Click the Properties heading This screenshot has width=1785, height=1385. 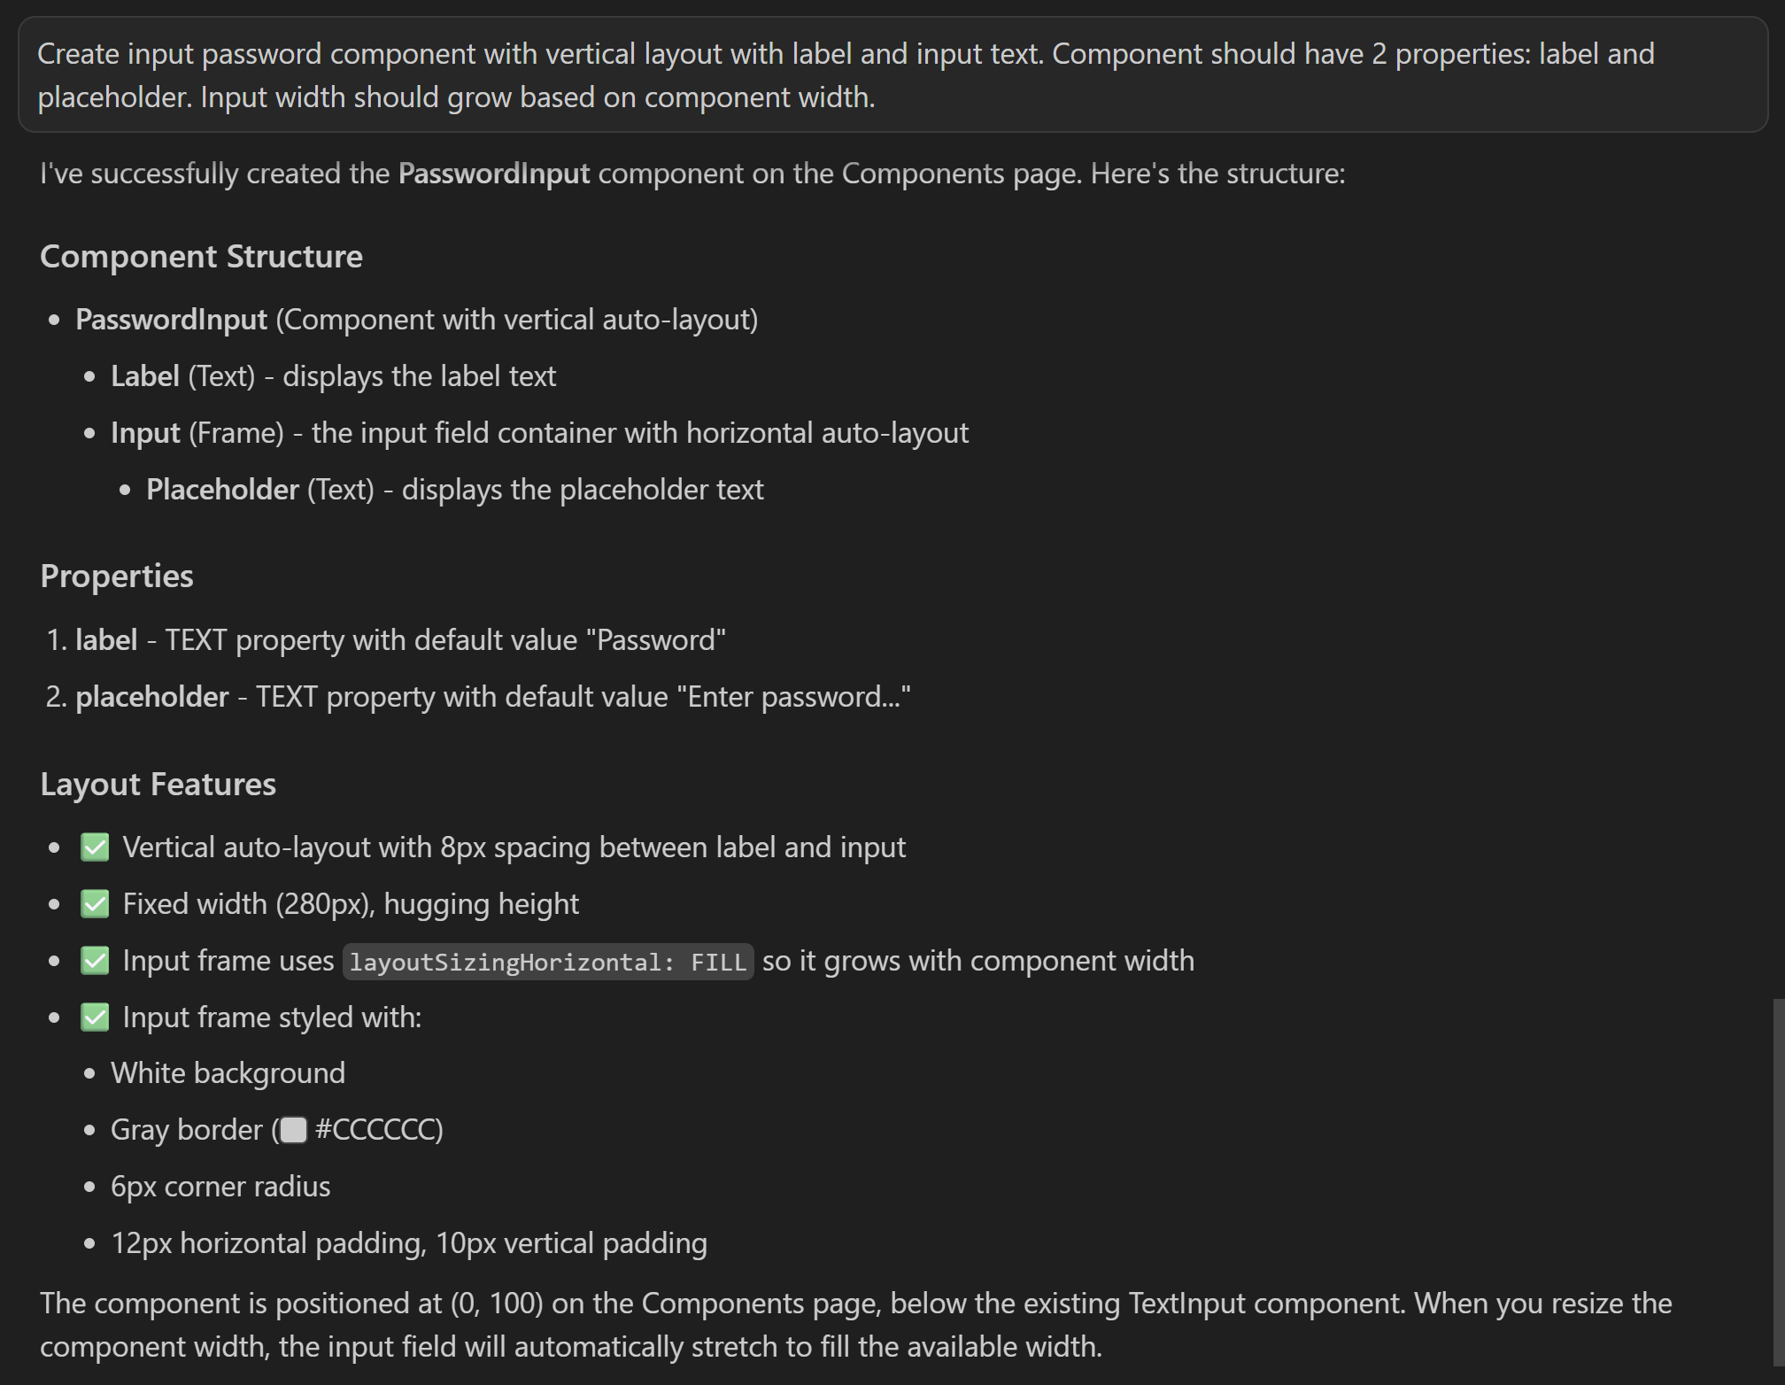tap(117, 576)
